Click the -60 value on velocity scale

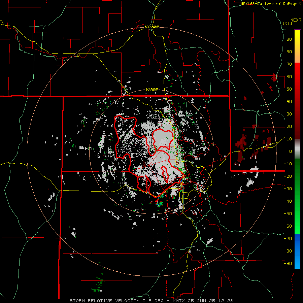[288, 226]
